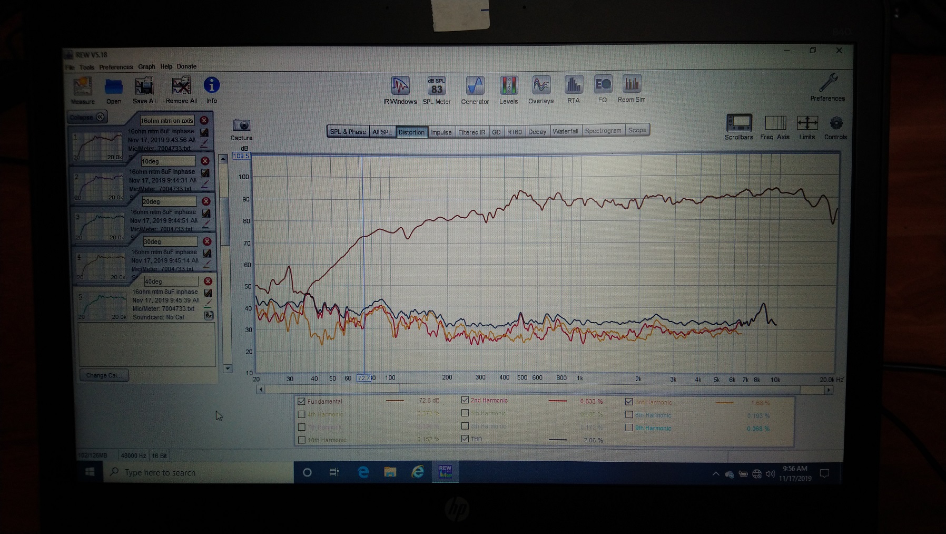This screenshot has height=534, width=946.
Task: Click the Save All icon
Action: click(144, 86)
